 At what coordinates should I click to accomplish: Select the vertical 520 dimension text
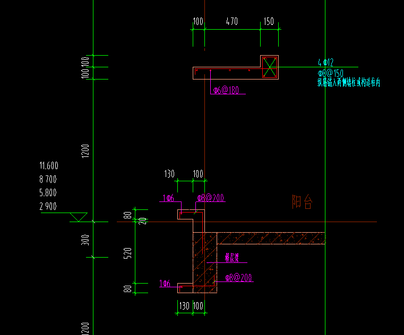tap(127, 253)
